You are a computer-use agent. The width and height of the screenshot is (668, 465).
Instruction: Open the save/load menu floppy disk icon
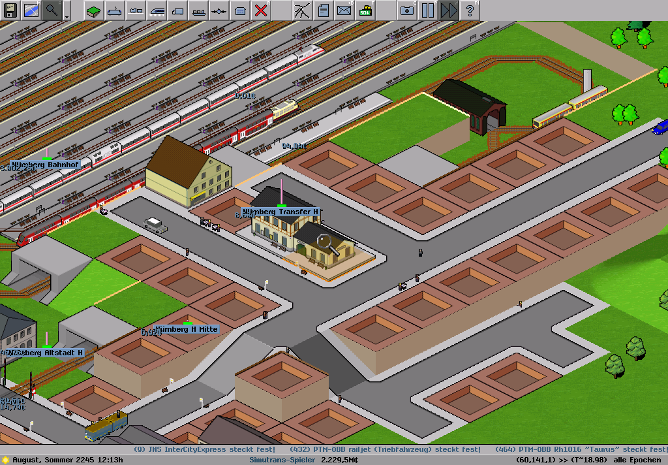[10, 10]
